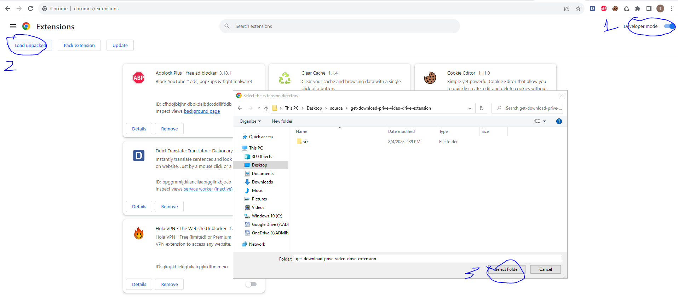
Task: Click the Adblock Plus card icon
Action: coord(139,78)
